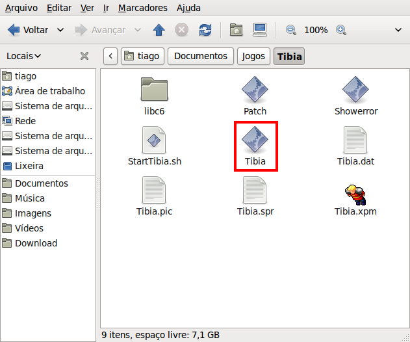Click the Voltar back button

tap(29, 30)
